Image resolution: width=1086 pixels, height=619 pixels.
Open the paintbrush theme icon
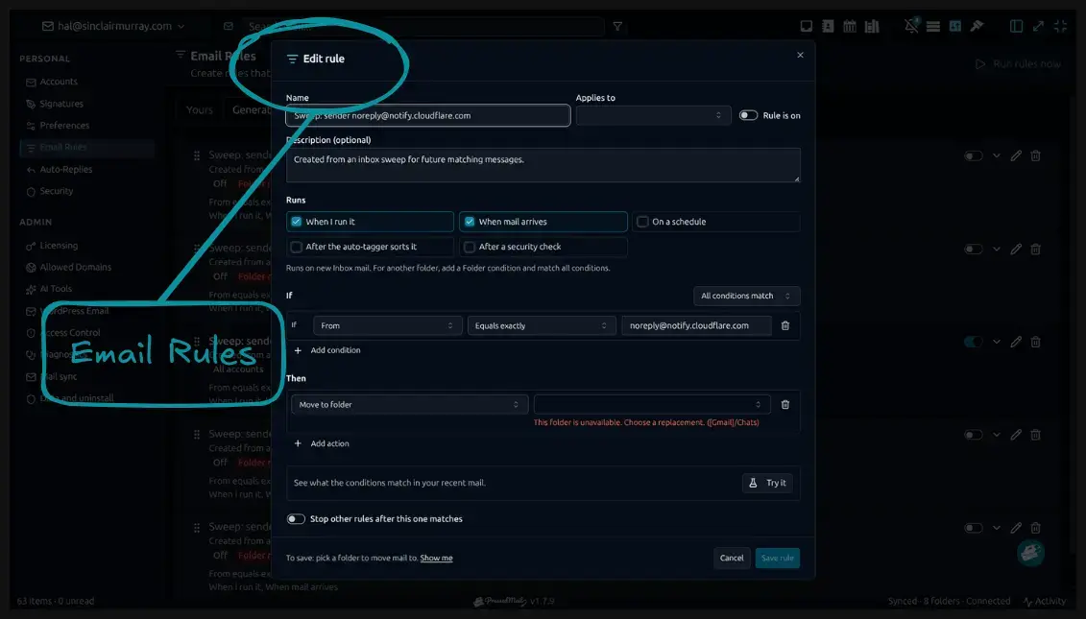(977, 26)
